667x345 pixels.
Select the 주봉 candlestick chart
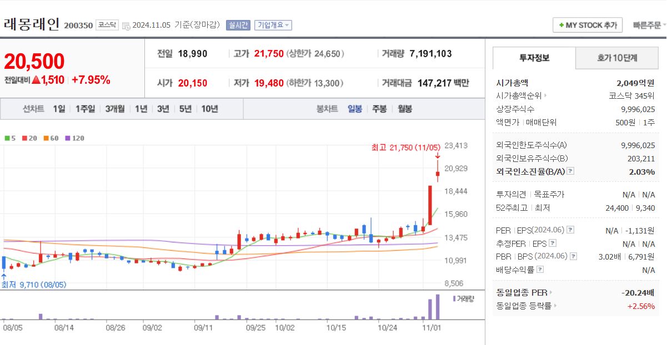coord(379,109)
